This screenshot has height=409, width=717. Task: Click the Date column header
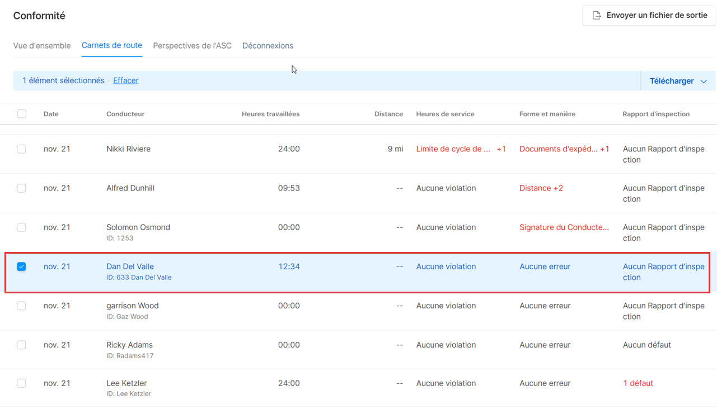point(51,114)
